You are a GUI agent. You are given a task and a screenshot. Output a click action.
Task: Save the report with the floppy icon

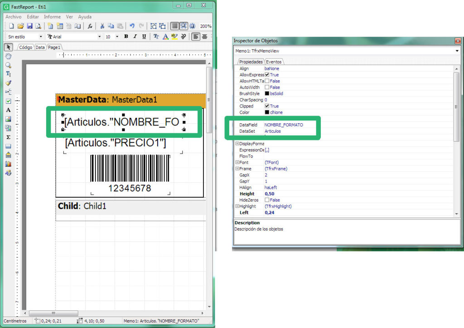click(29, 26)
